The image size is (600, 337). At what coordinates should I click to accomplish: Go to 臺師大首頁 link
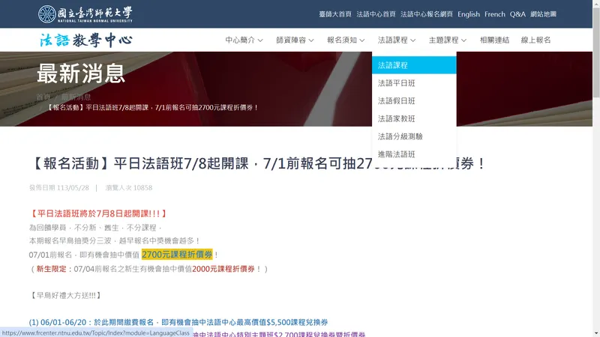335,14
